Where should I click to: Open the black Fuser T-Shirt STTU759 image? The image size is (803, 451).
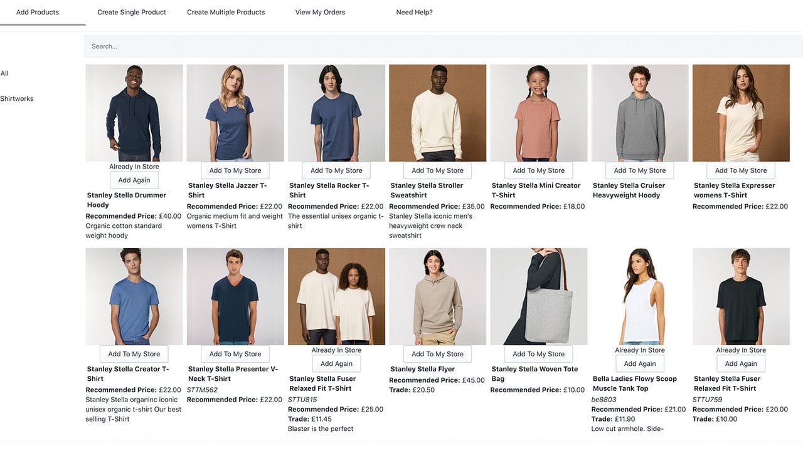[741, 297]
